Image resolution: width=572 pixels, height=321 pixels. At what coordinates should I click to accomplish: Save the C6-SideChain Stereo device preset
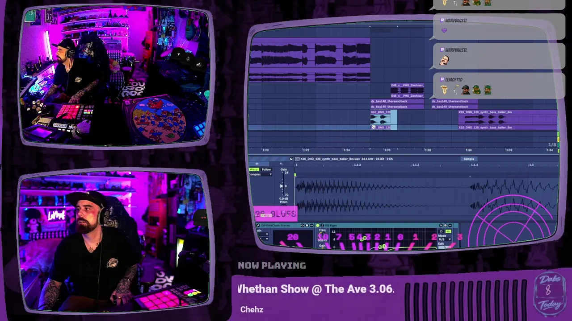tap(307, 225)
